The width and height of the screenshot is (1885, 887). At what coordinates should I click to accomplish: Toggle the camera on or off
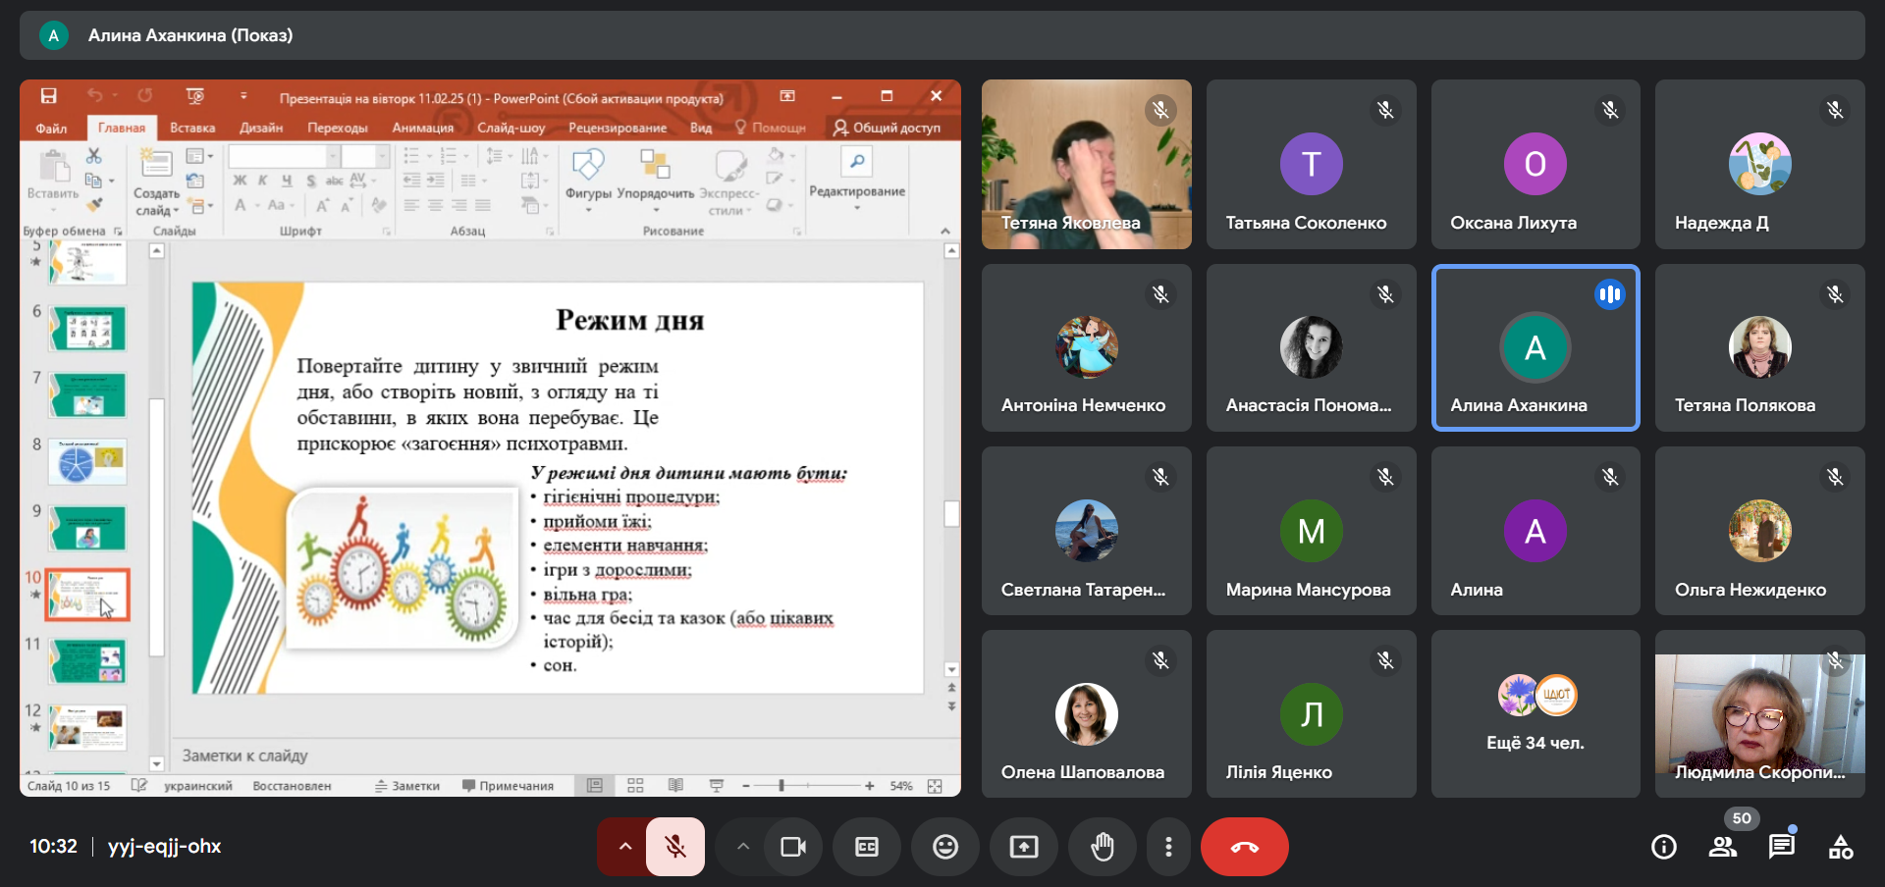[x=792, y=847]
